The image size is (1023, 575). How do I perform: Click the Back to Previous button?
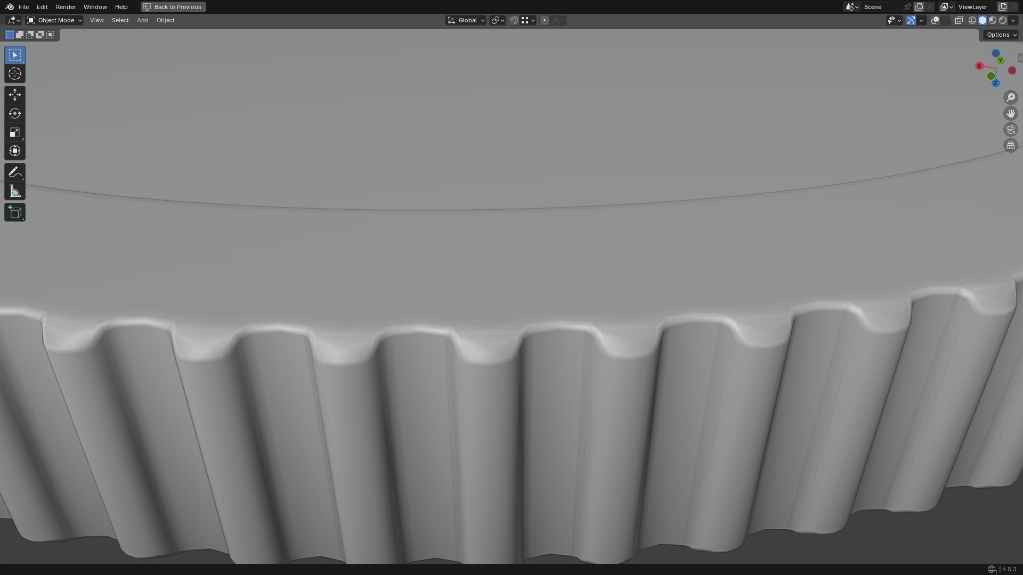[173, 7]
